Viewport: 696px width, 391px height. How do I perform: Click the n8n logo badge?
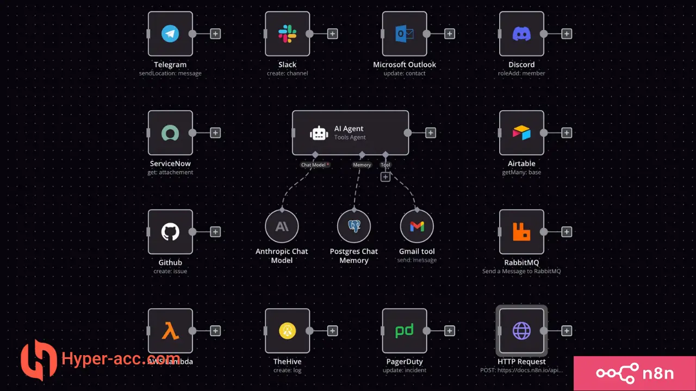click(635, 374)
